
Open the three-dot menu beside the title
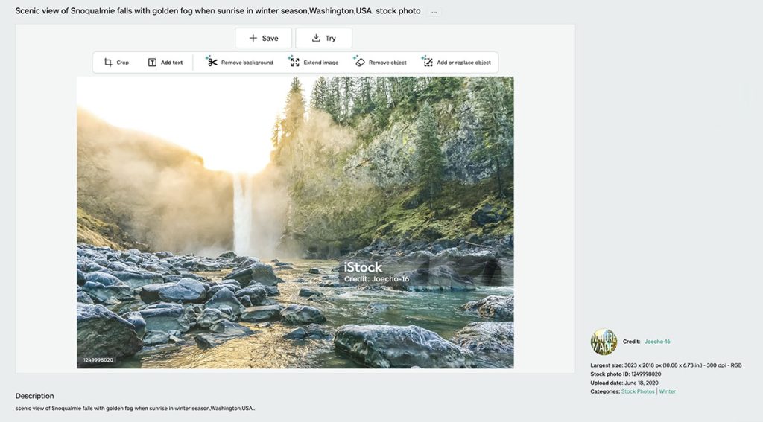434,12
